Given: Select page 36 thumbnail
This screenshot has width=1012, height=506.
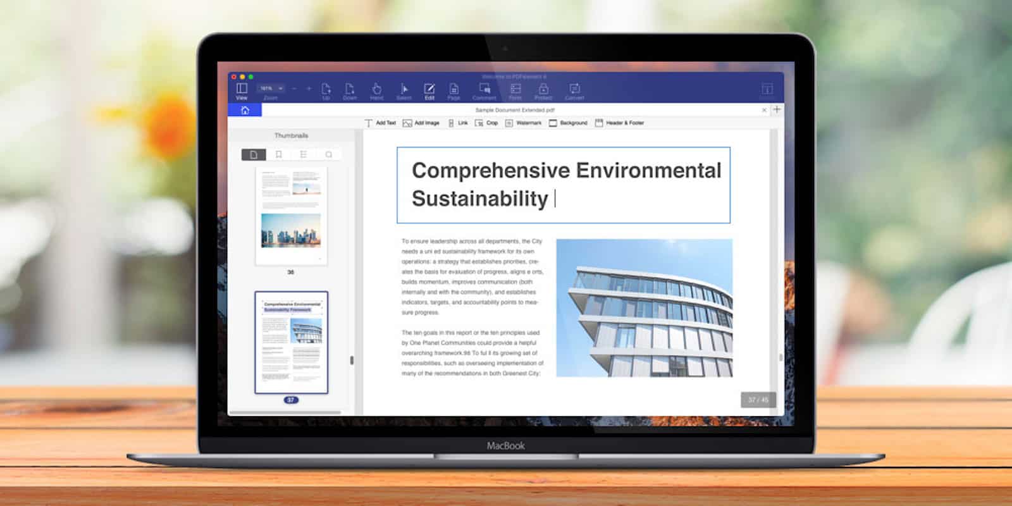Looking at the screenshot, I should coord(291,216).
